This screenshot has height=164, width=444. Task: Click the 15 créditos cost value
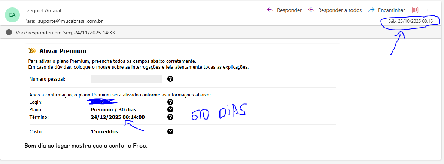(x=104, y=131)
